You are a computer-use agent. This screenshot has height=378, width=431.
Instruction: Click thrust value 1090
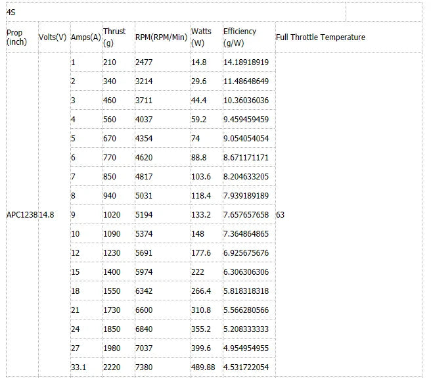click(x=112, y=233)
